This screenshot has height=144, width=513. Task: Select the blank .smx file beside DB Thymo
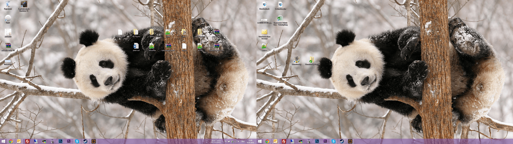click(x=120, y=33)
